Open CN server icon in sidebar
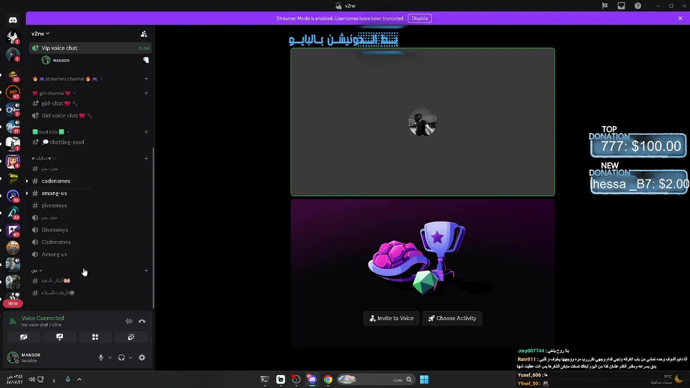This screenshot has width=690, height=388. [13, 109]
